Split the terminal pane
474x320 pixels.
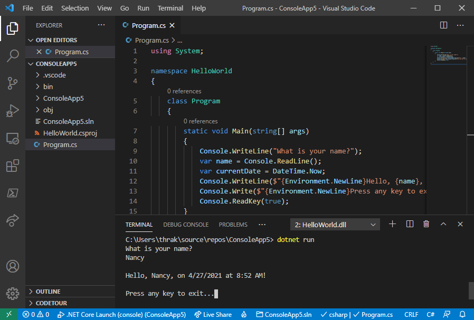409,224
